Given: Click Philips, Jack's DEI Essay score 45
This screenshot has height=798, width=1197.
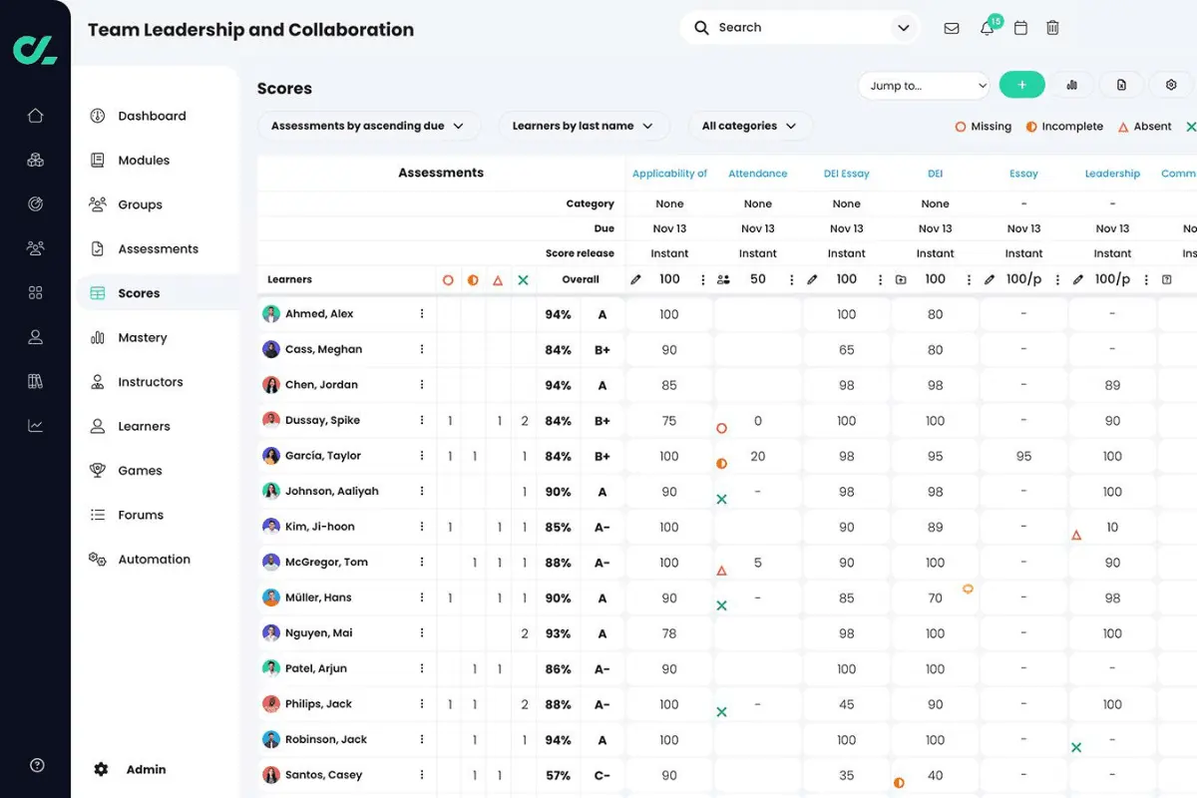Looking at the screenshot, I should pos(847,704).
